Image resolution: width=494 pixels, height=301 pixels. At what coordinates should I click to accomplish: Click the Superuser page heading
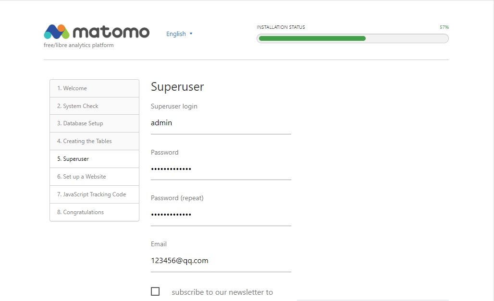click(x=177, y=87)
